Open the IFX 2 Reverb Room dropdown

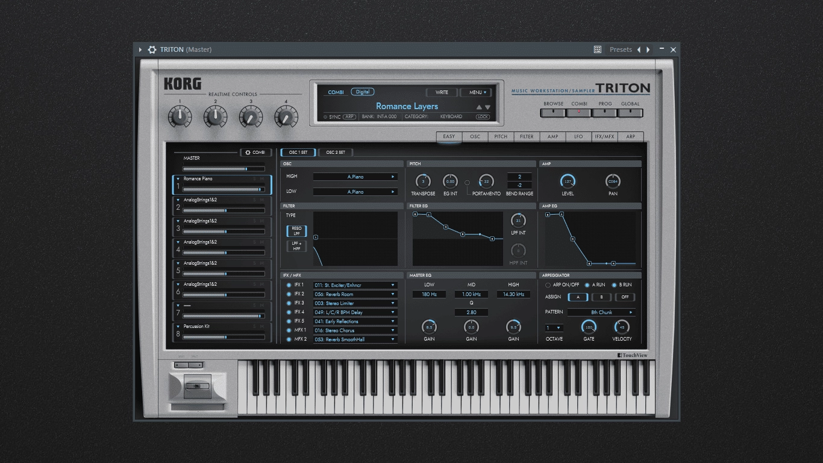(355, 294)
